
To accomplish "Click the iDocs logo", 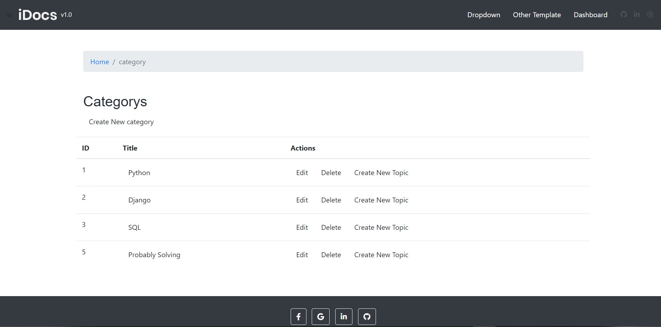I will (38, 15).
